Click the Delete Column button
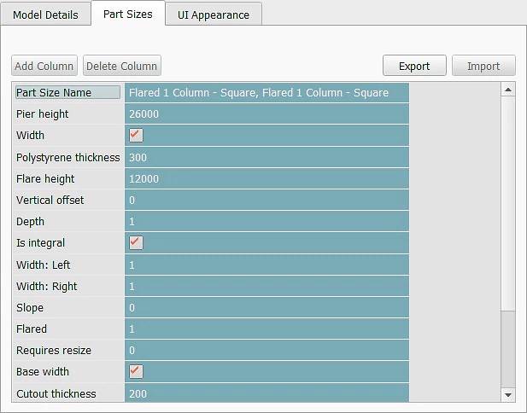The height and width of the screenshot is (413, 527). point(121,66)
